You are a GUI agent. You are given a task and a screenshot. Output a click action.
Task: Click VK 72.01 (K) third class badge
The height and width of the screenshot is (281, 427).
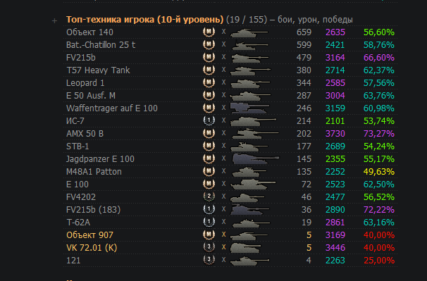[209, 247]
